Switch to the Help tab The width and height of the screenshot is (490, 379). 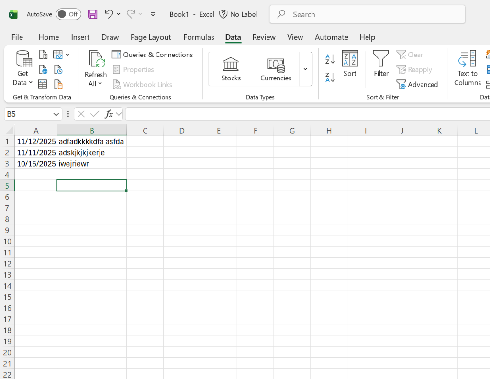tap(367, 37)
